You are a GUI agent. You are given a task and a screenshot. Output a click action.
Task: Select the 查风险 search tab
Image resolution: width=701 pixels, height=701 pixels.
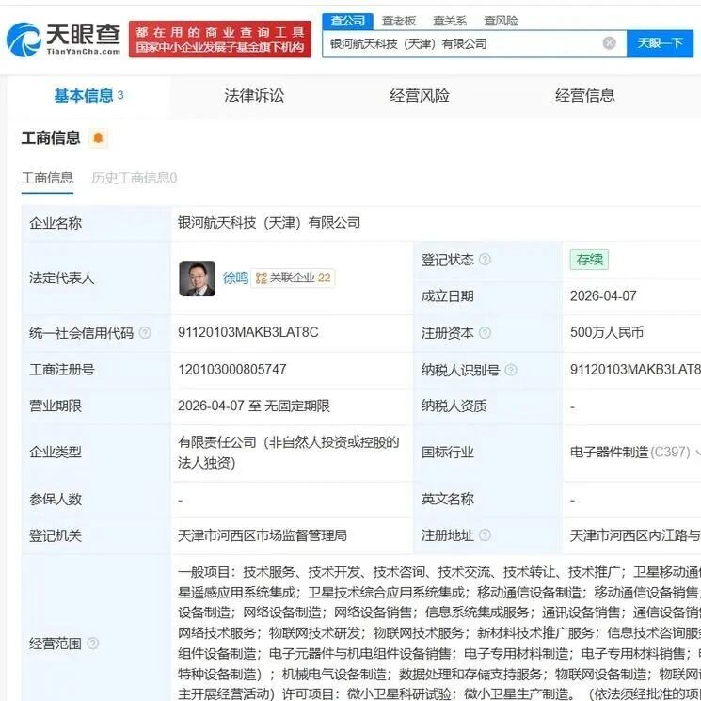[x=501, y=21]
